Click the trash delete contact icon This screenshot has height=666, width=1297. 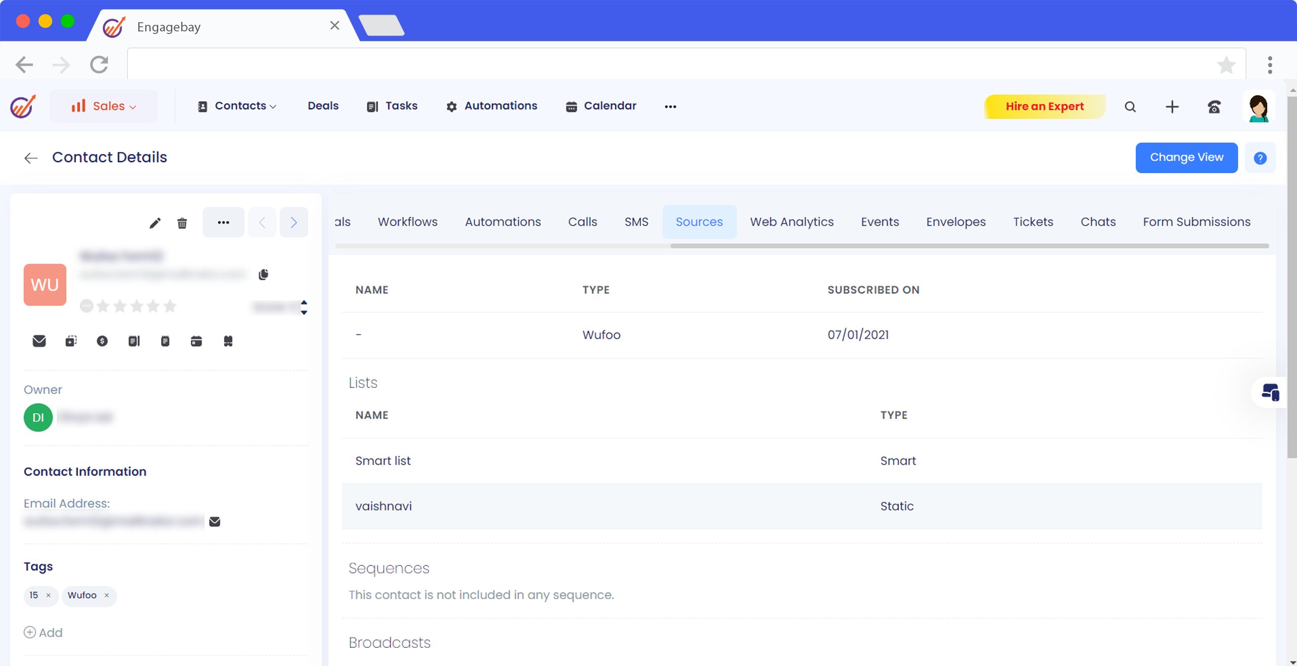point(182,223)
